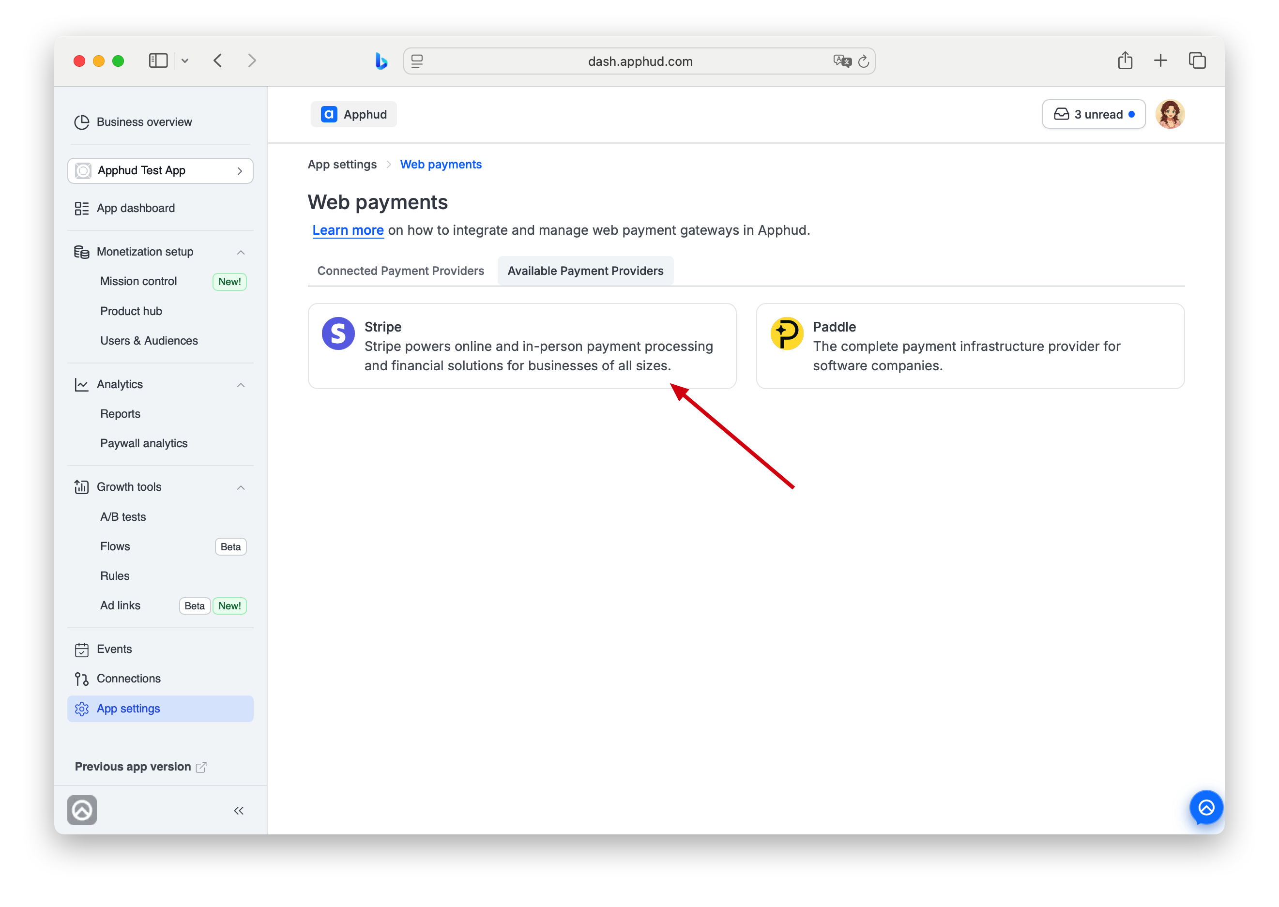The image size is (1279, 907).
Task: Click the dash.apphud.com address field
Action: tap(639, 61)
